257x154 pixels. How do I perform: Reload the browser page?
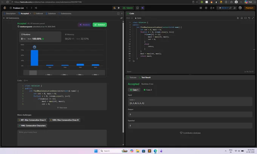8,2
